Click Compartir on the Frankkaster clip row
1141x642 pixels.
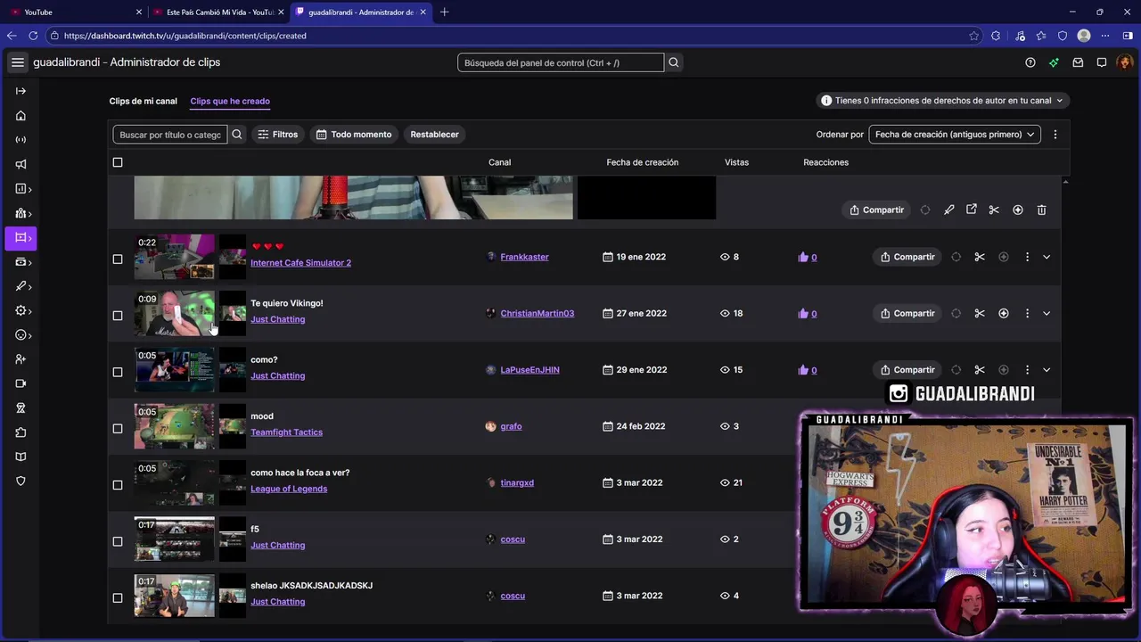[907, 257]
